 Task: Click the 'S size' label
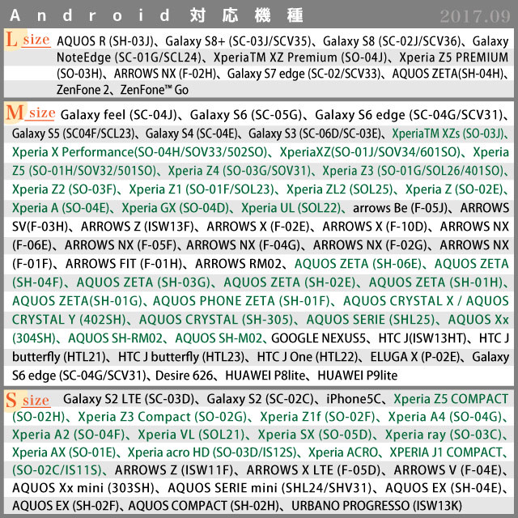28,400
